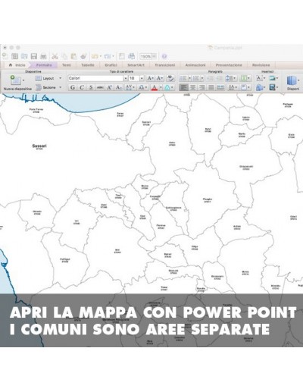Toggle strikethrough ABC formatting
The width and height of the screenshot is (303, 392).
100,87
